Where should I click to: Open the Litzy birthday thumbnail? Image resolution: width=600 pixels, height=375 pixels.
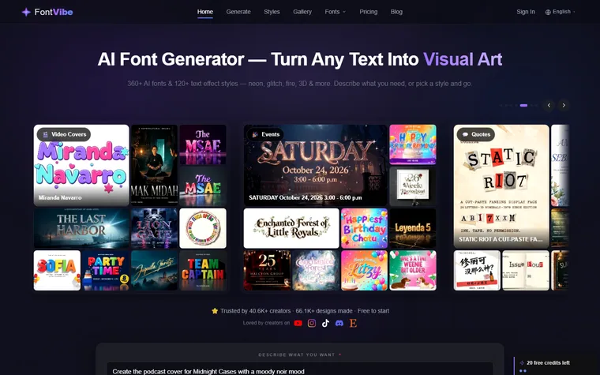click(364, 271)
